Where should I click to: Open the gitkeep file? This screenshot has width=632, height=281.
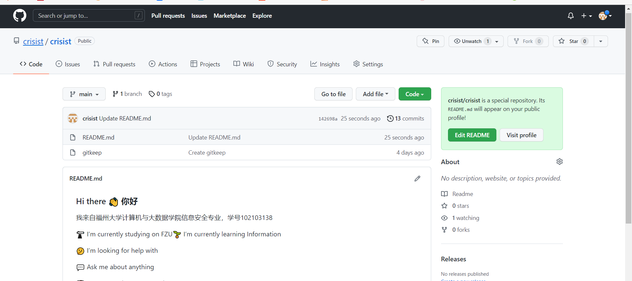tap(92, 153)
